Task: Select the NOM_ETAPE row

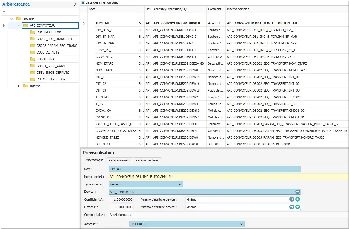Action: (214, 63)
